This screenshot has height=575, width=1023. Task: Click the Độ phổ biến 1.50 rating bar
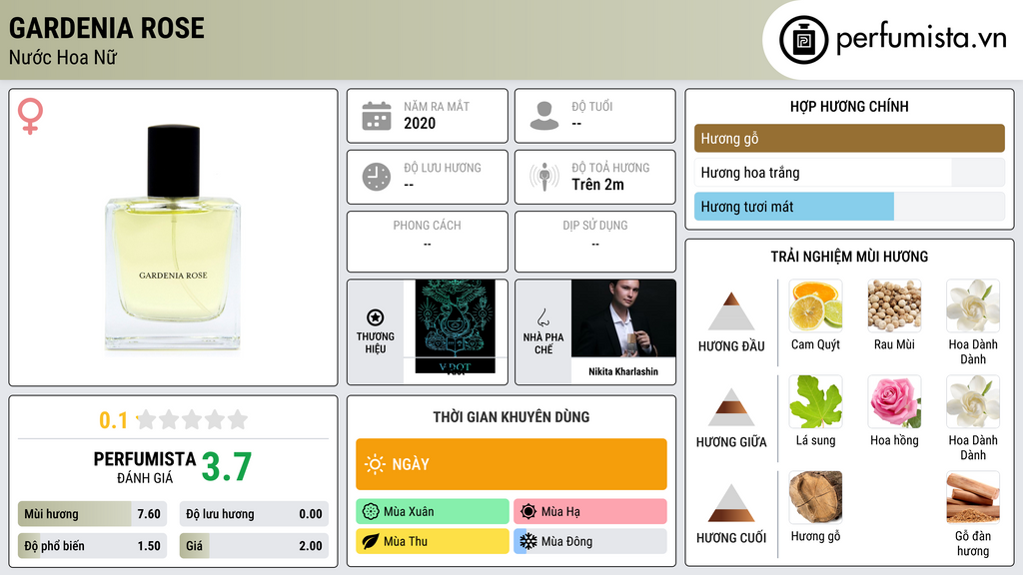click(x=92, y=546)
